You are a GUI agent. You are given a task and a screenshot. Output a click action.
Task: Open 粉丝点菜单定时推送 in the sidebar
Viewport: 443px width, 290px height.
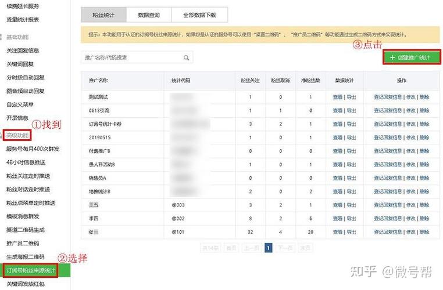coord(31,203)
